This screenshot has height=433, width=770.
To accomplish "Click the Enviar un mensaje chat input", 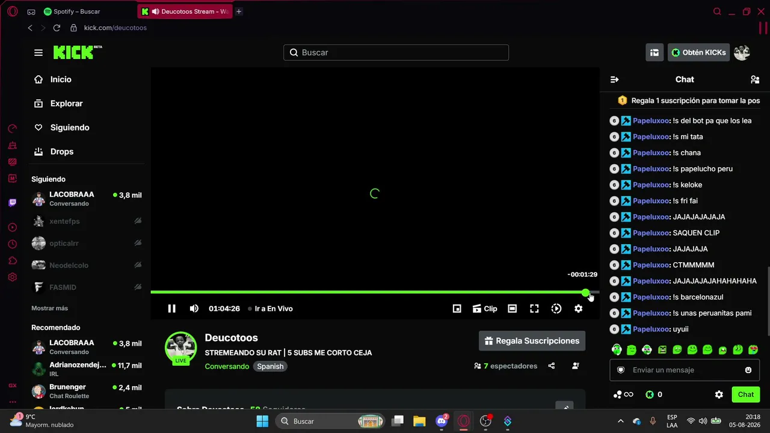I will (x=685, y=370).
